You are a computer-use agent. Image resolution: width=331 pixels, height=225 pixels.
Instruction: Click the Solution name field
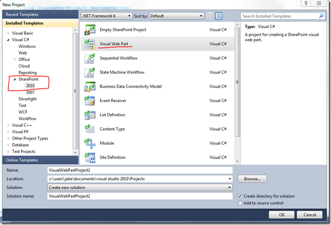[140, 196]
